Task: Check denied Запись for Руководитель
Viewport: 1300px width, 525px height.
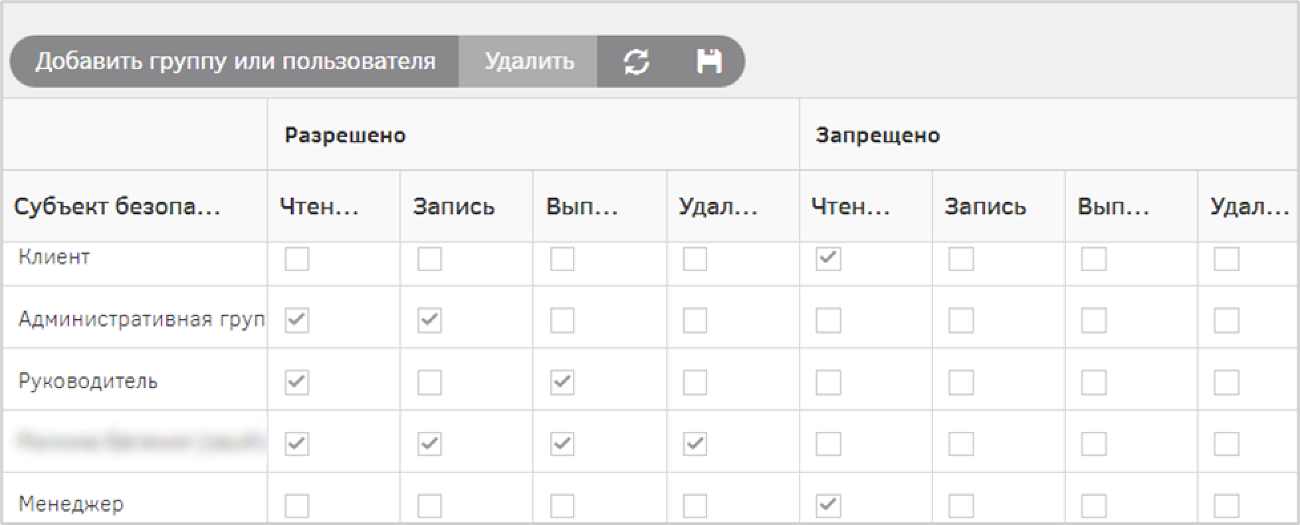Action: [x=961, y=382]
